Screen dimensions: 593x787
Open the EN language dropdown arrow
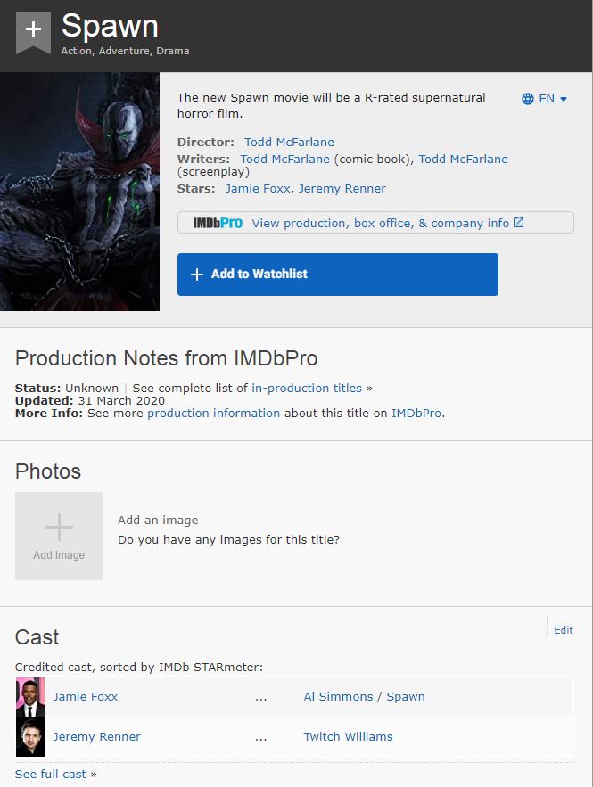click(x=564, y=99)
